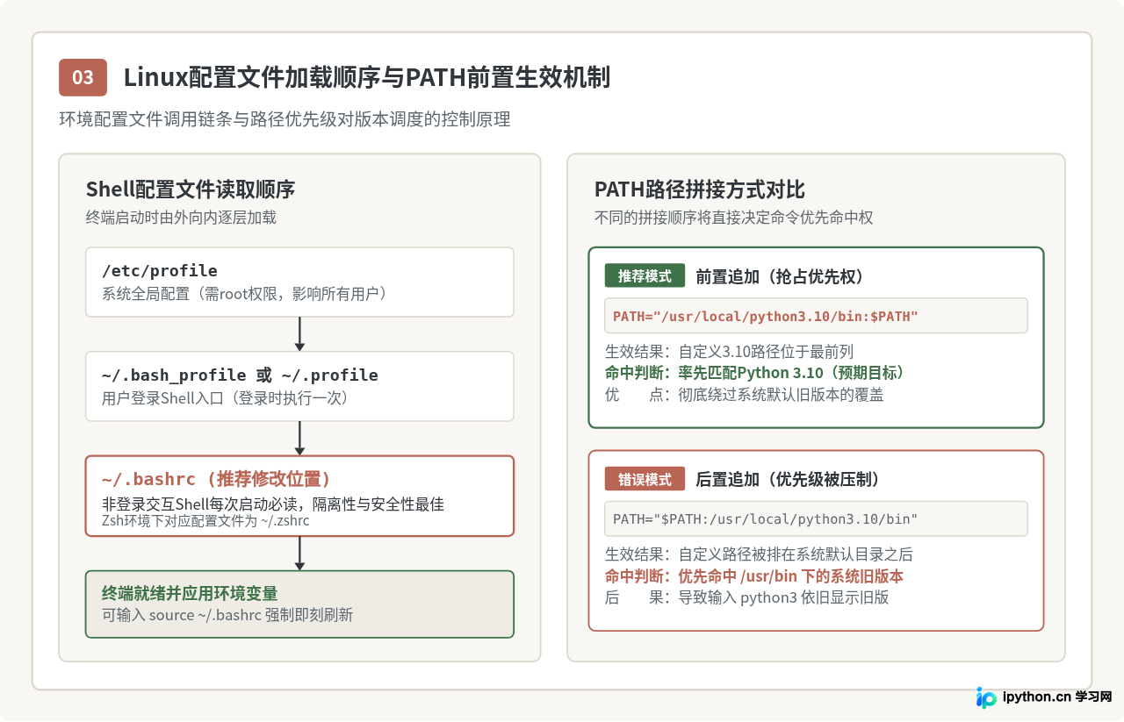Click '不同的拼接顺序将直接决定命令优先命中权' text
This screenshot has height=722, width=1124.
pos(734,218)
